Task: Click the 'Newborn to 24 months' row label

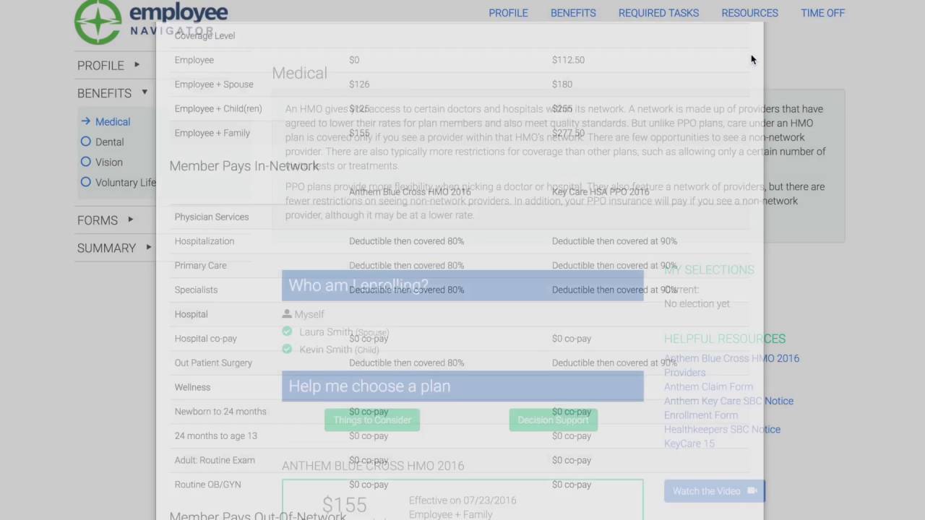Action: pyautogui.click(x=220, y=412)
